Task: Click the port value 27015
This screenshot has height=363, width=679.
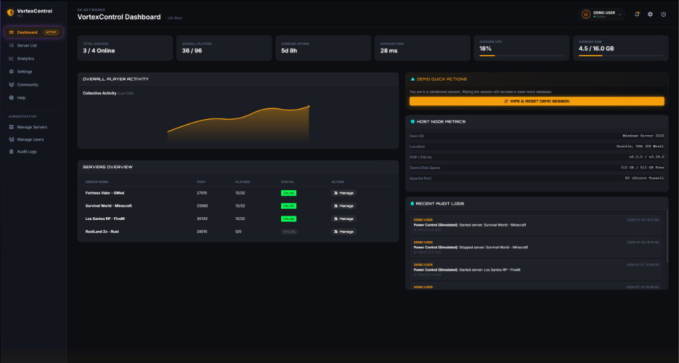Action: click(202, 193)
